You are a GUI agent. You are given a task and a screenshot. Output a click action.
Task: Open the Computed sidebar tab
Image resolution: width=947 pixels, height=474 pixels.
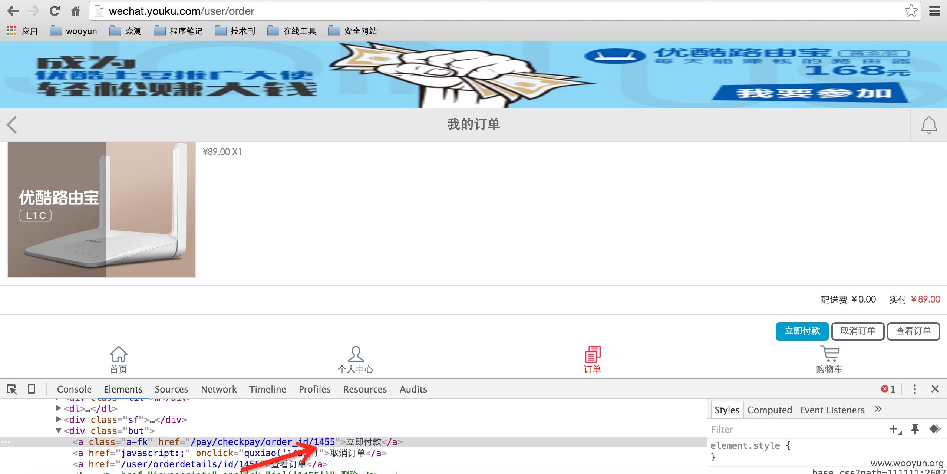click(770, 410)
